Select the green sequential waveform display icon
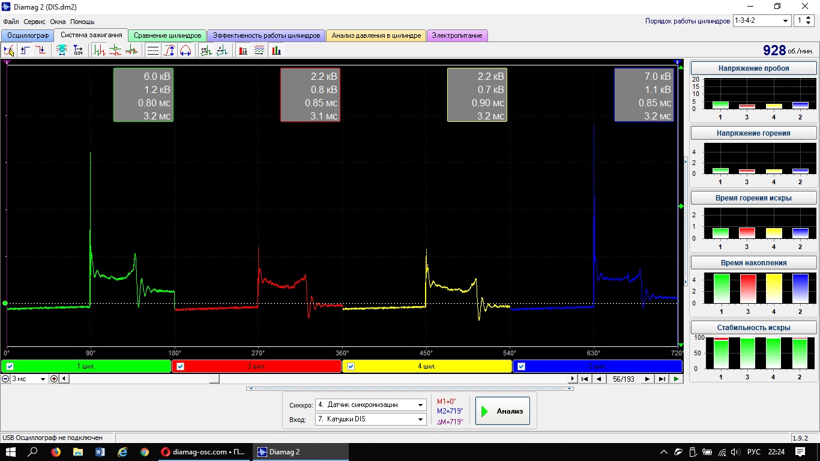 click(x=100, y=50)
